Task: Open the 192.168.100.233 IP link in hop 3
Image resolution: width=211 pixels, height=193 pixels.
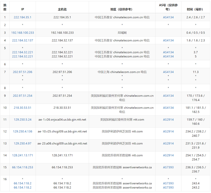Action: [x=22, y=33]
